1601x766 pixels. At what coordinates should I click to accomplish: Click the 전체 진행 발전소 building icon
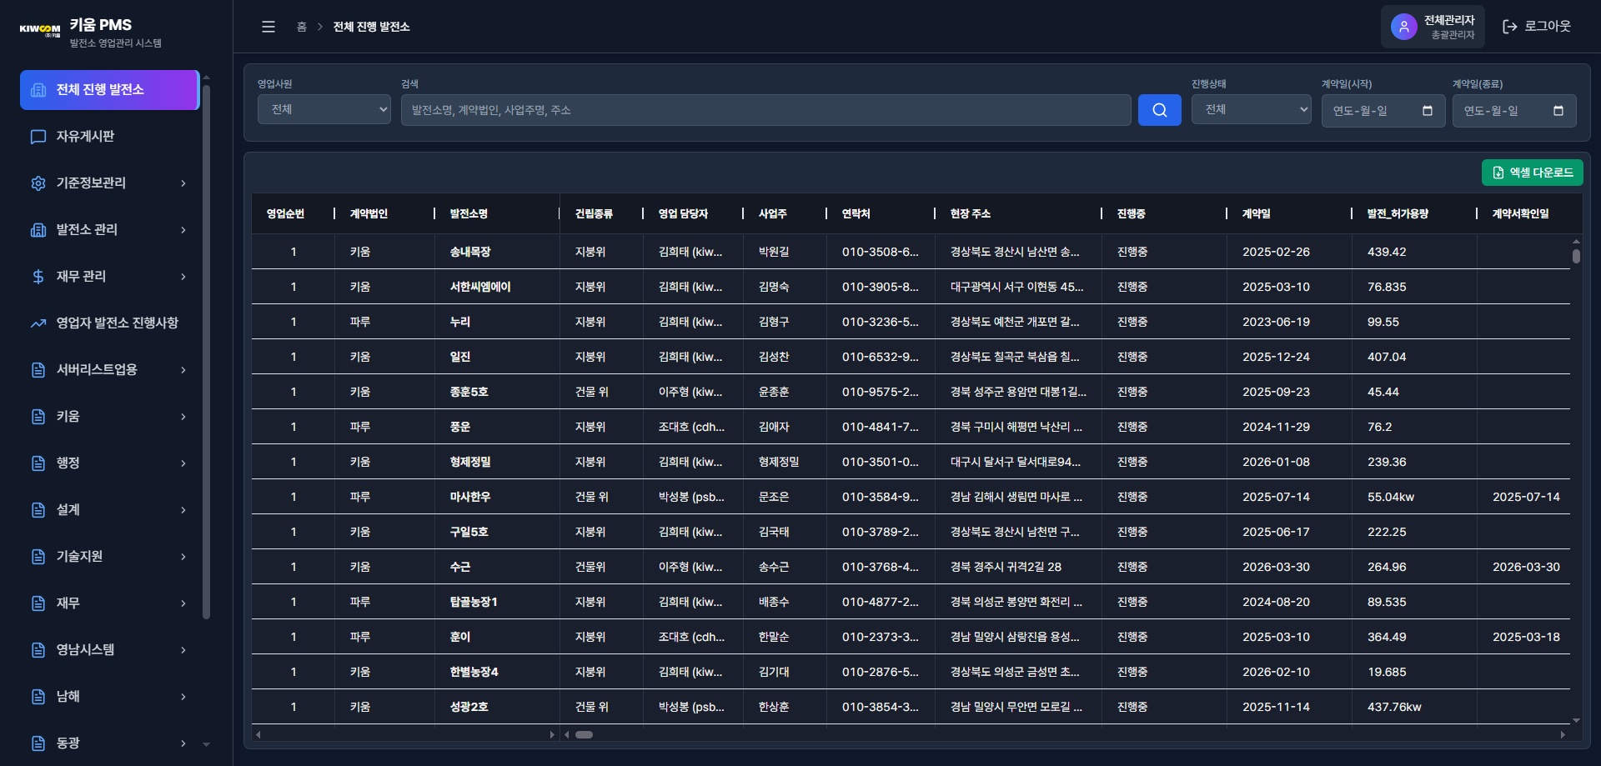coord(38,90)
